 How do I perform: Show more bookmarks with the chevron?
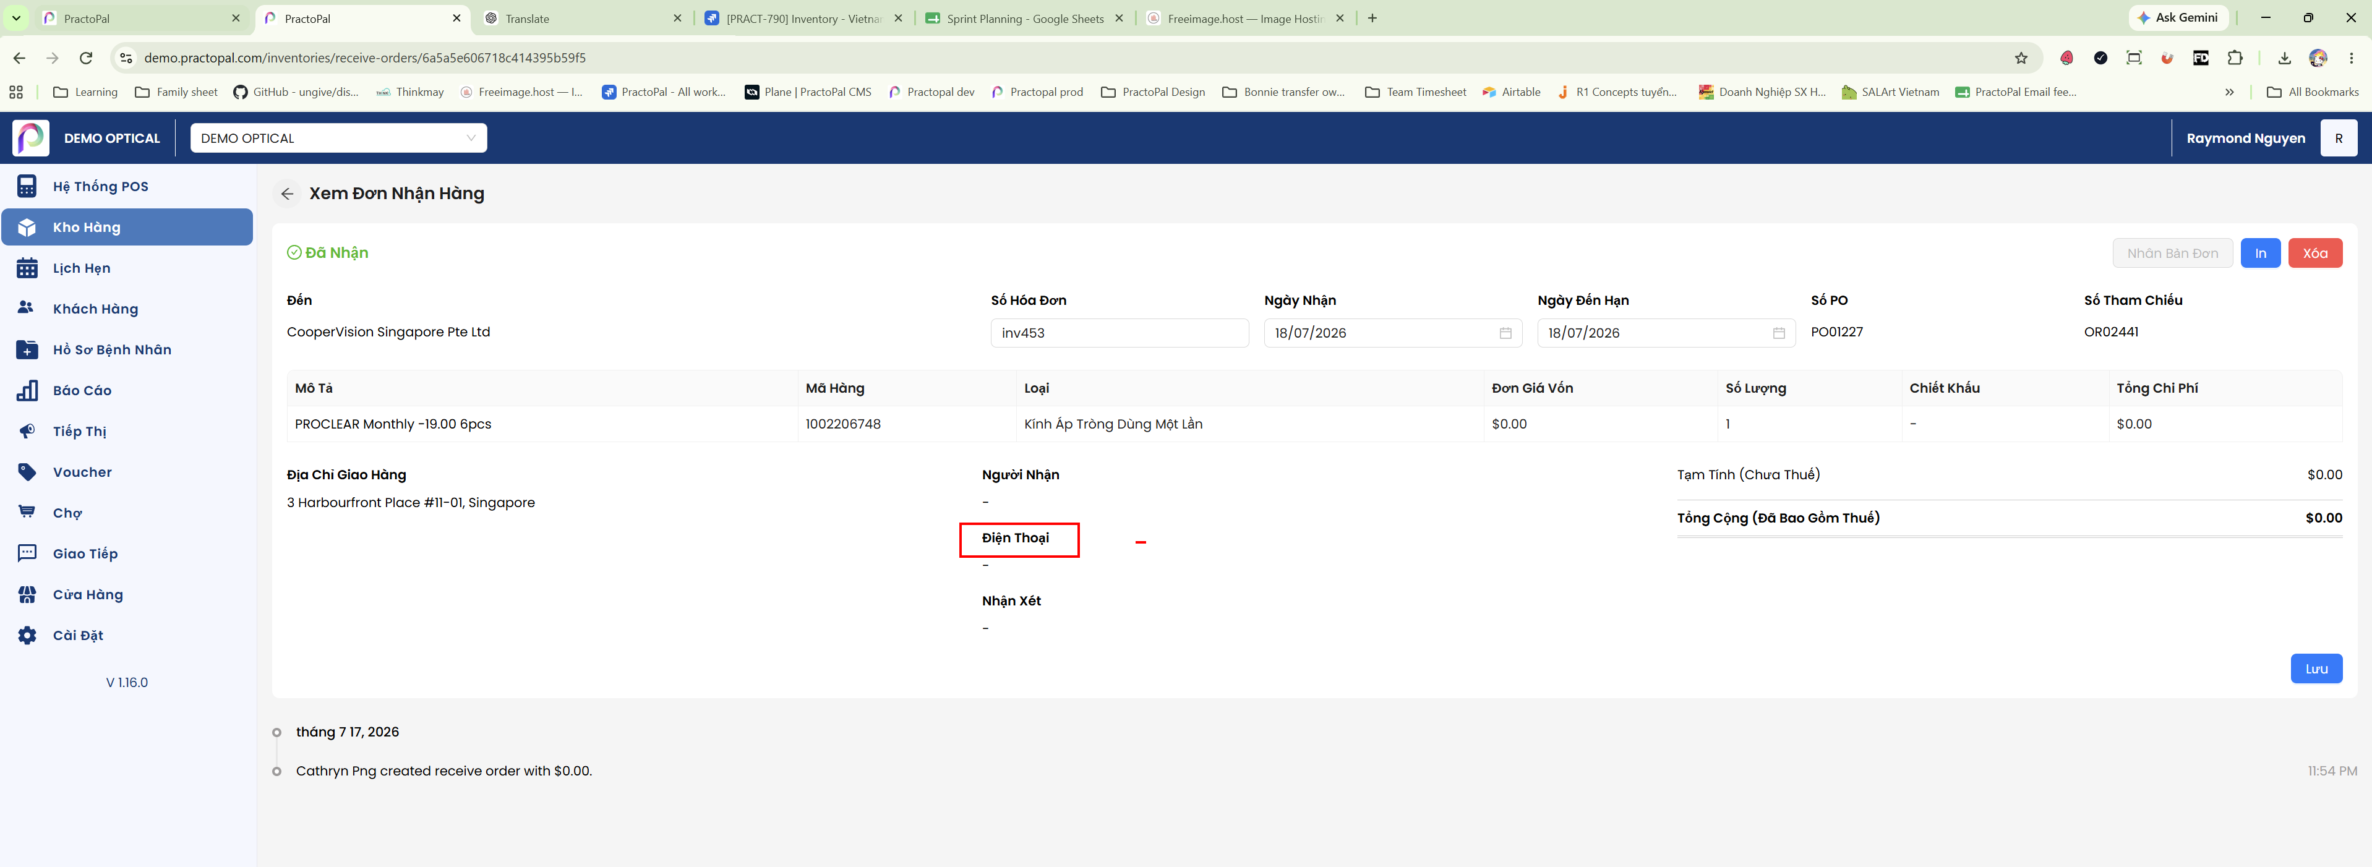[2229, 92]
